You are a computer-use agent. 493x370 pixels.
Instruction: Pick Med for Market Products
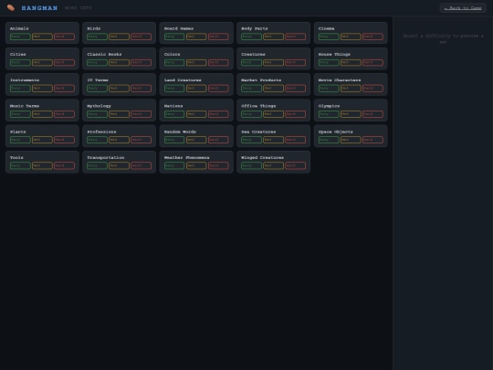(x=274, y=88)
